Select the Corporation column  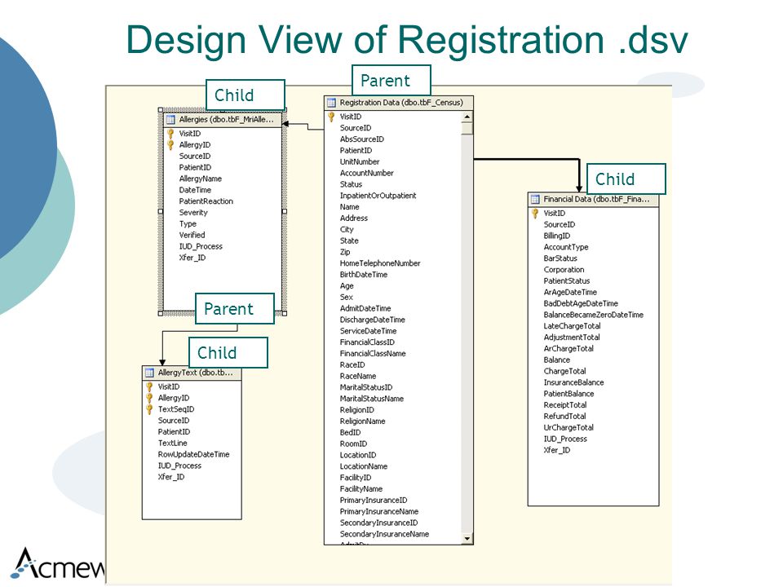coord(564,270)
